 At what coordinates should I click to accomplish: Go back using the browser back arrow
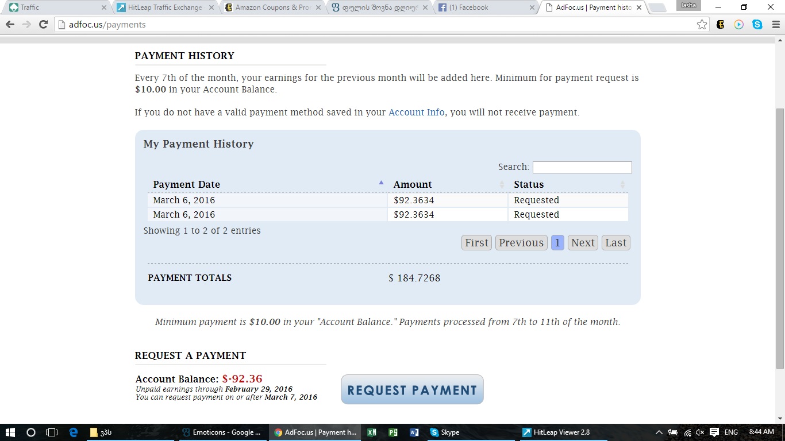(x=10, y=25)
